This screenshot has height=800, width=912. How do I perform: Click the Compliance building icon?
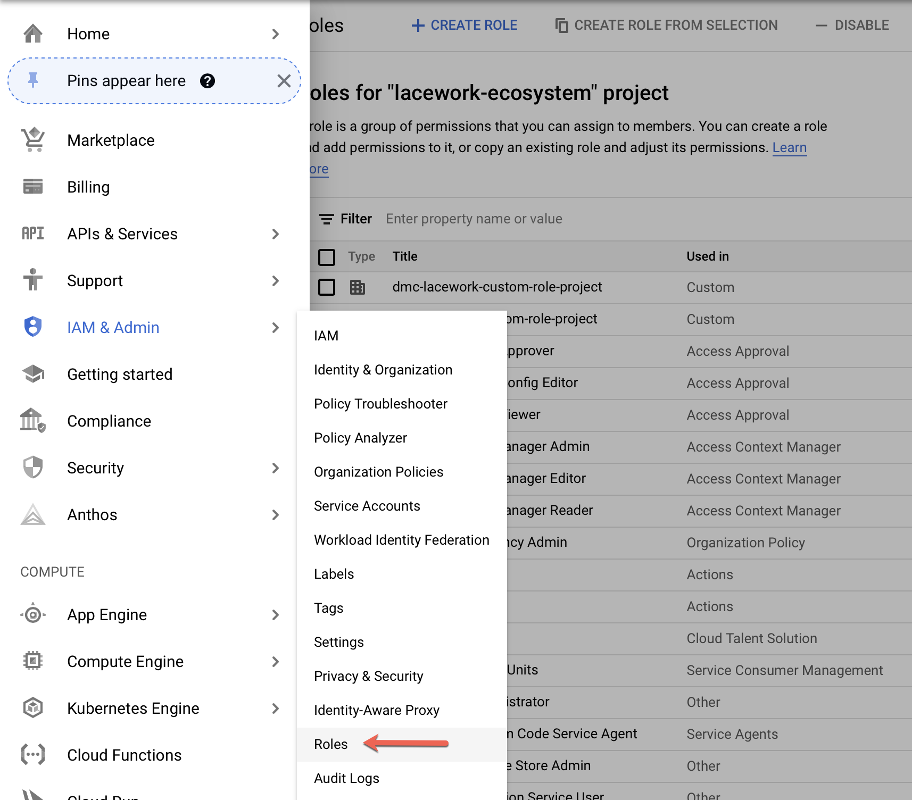[33, 421]
